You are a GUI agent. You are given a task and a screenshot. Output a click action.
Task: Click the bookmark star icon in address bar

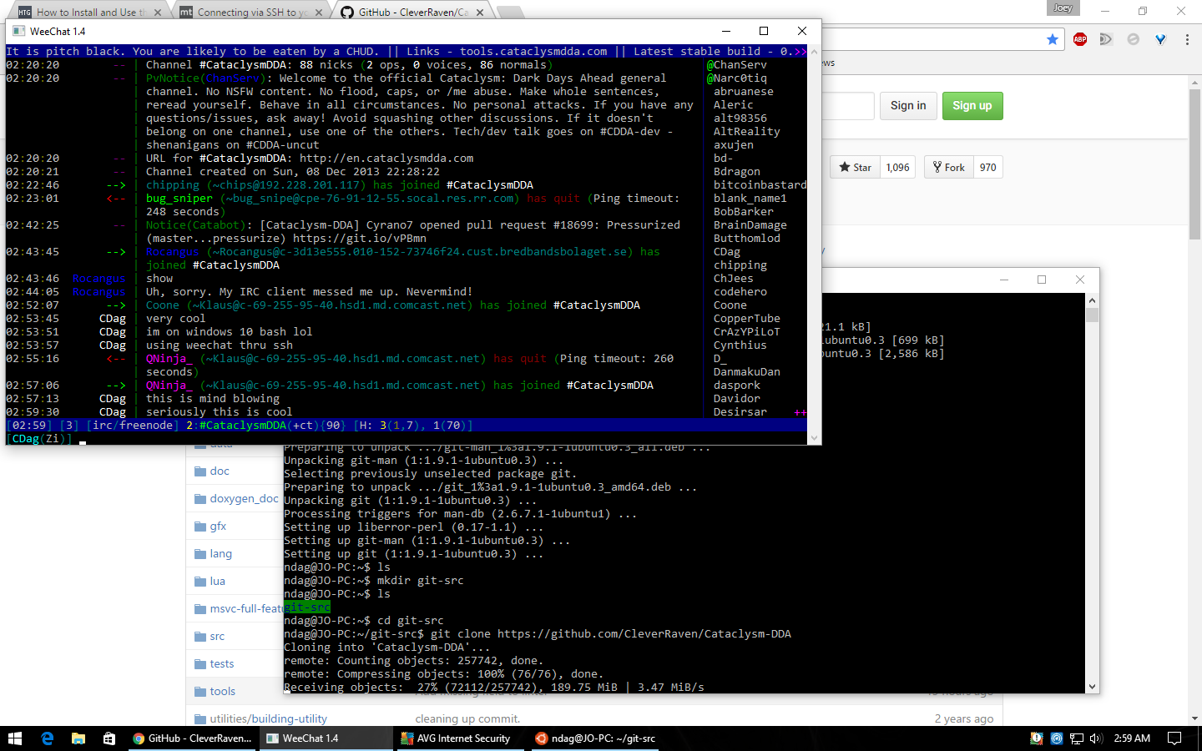click(1053, 39)
